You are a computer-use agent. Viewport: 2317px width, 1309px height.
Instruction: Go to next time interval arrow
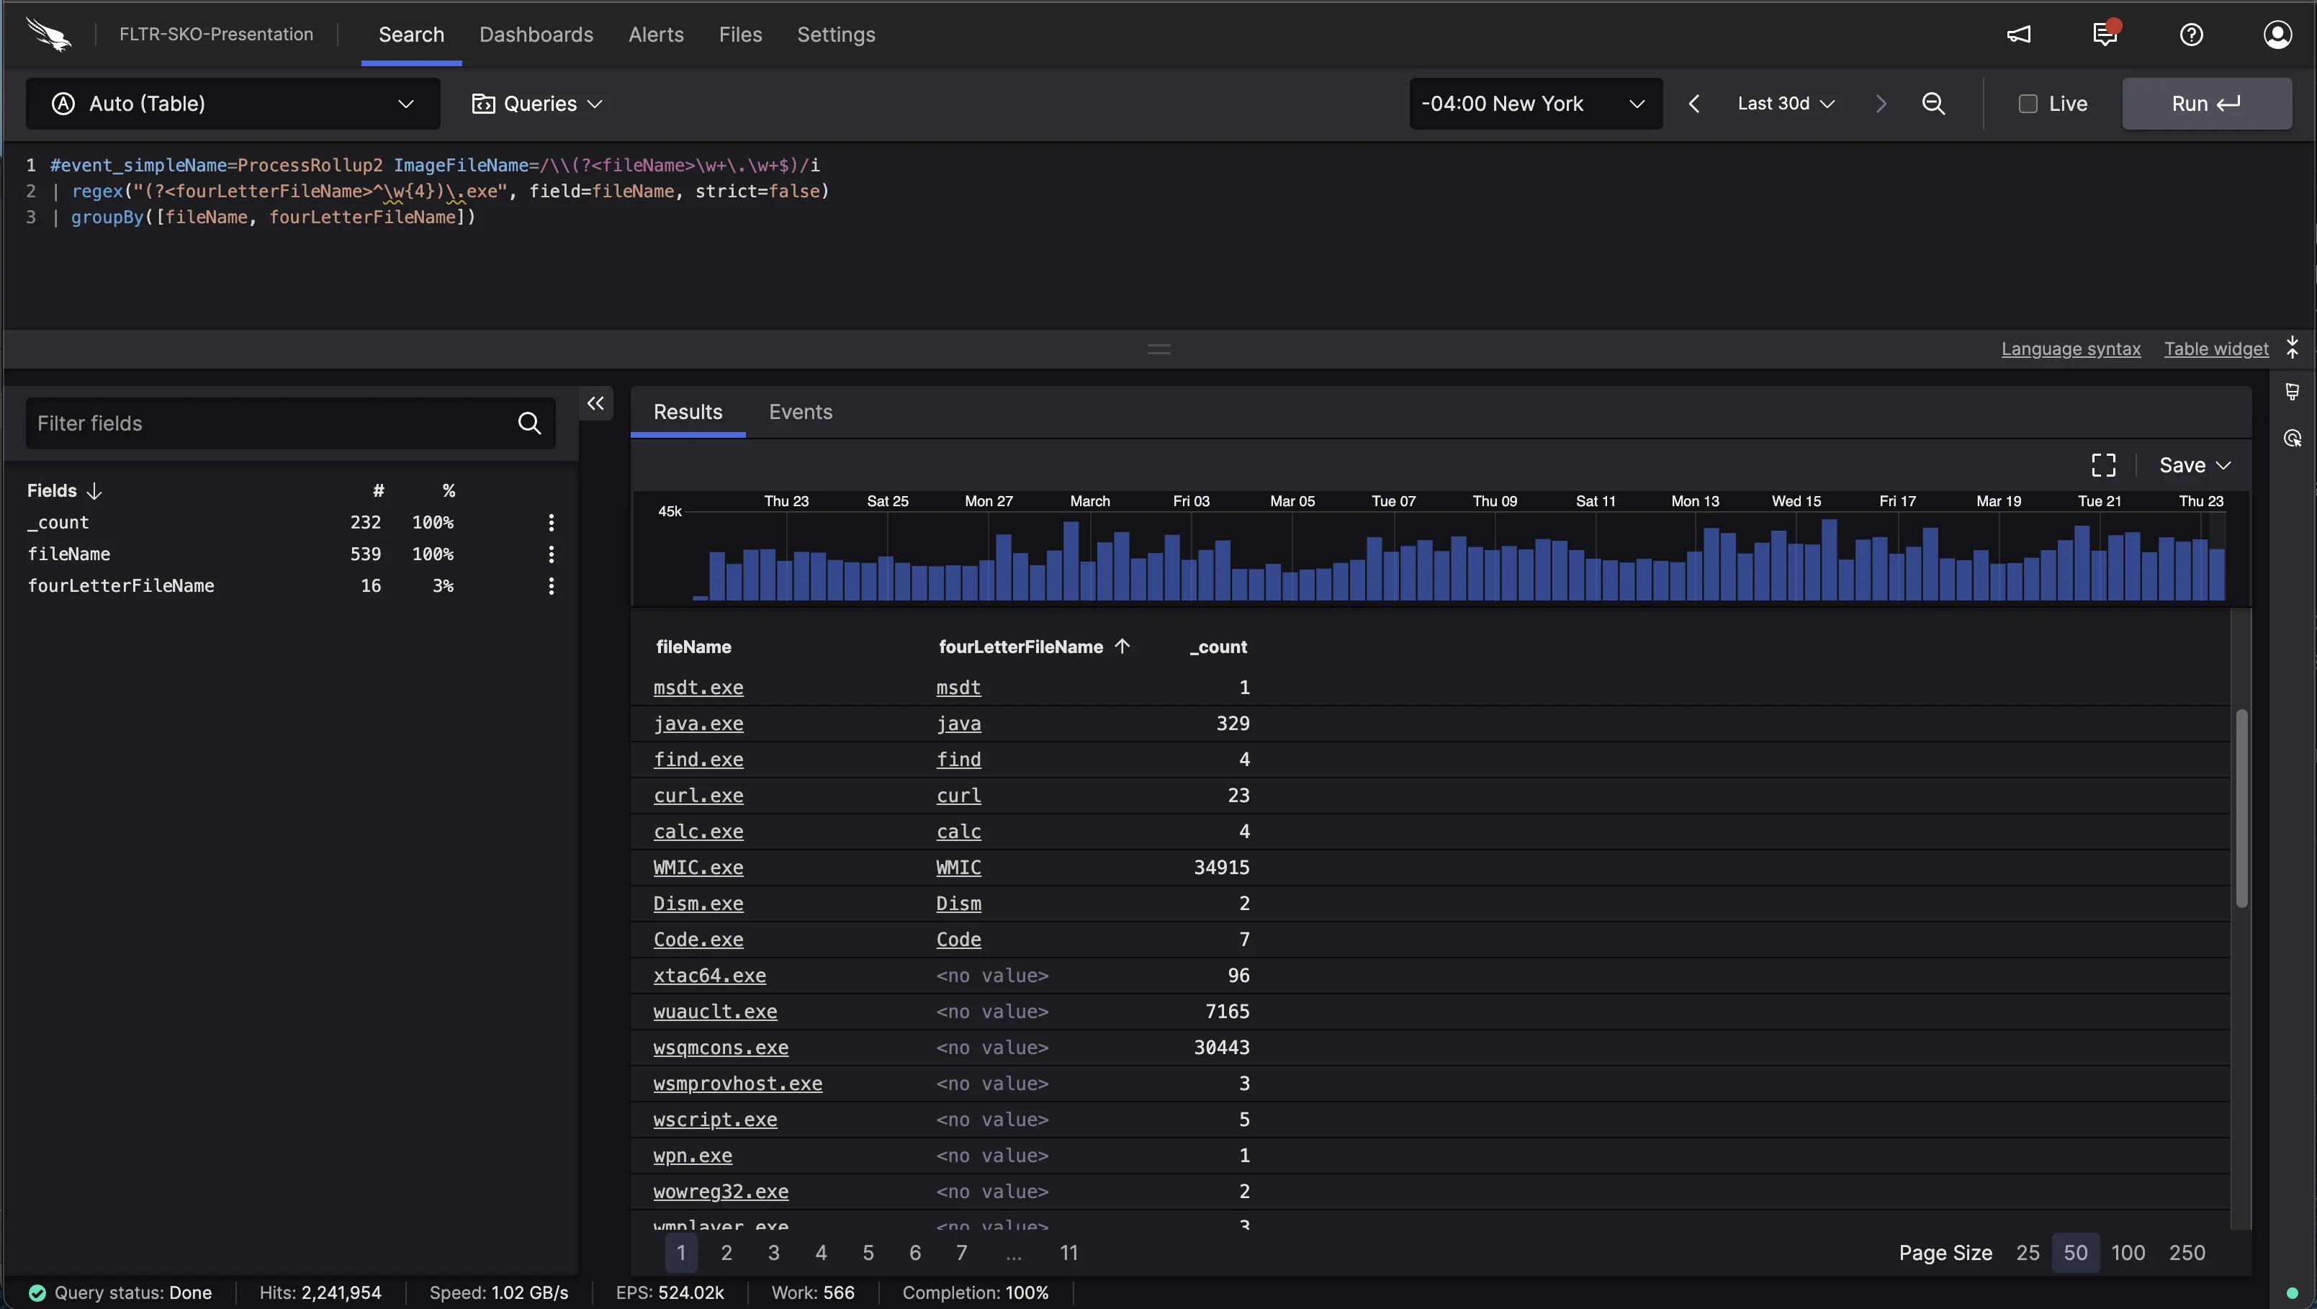click(x=1881, y=104)
